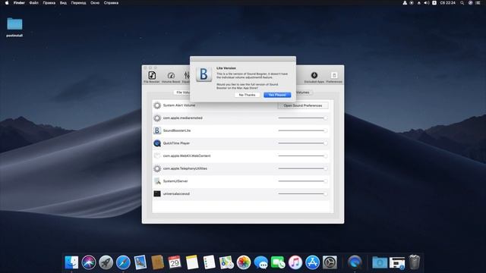Select the System Alert Volume label
486x273 pixels.
pos(179,105)
